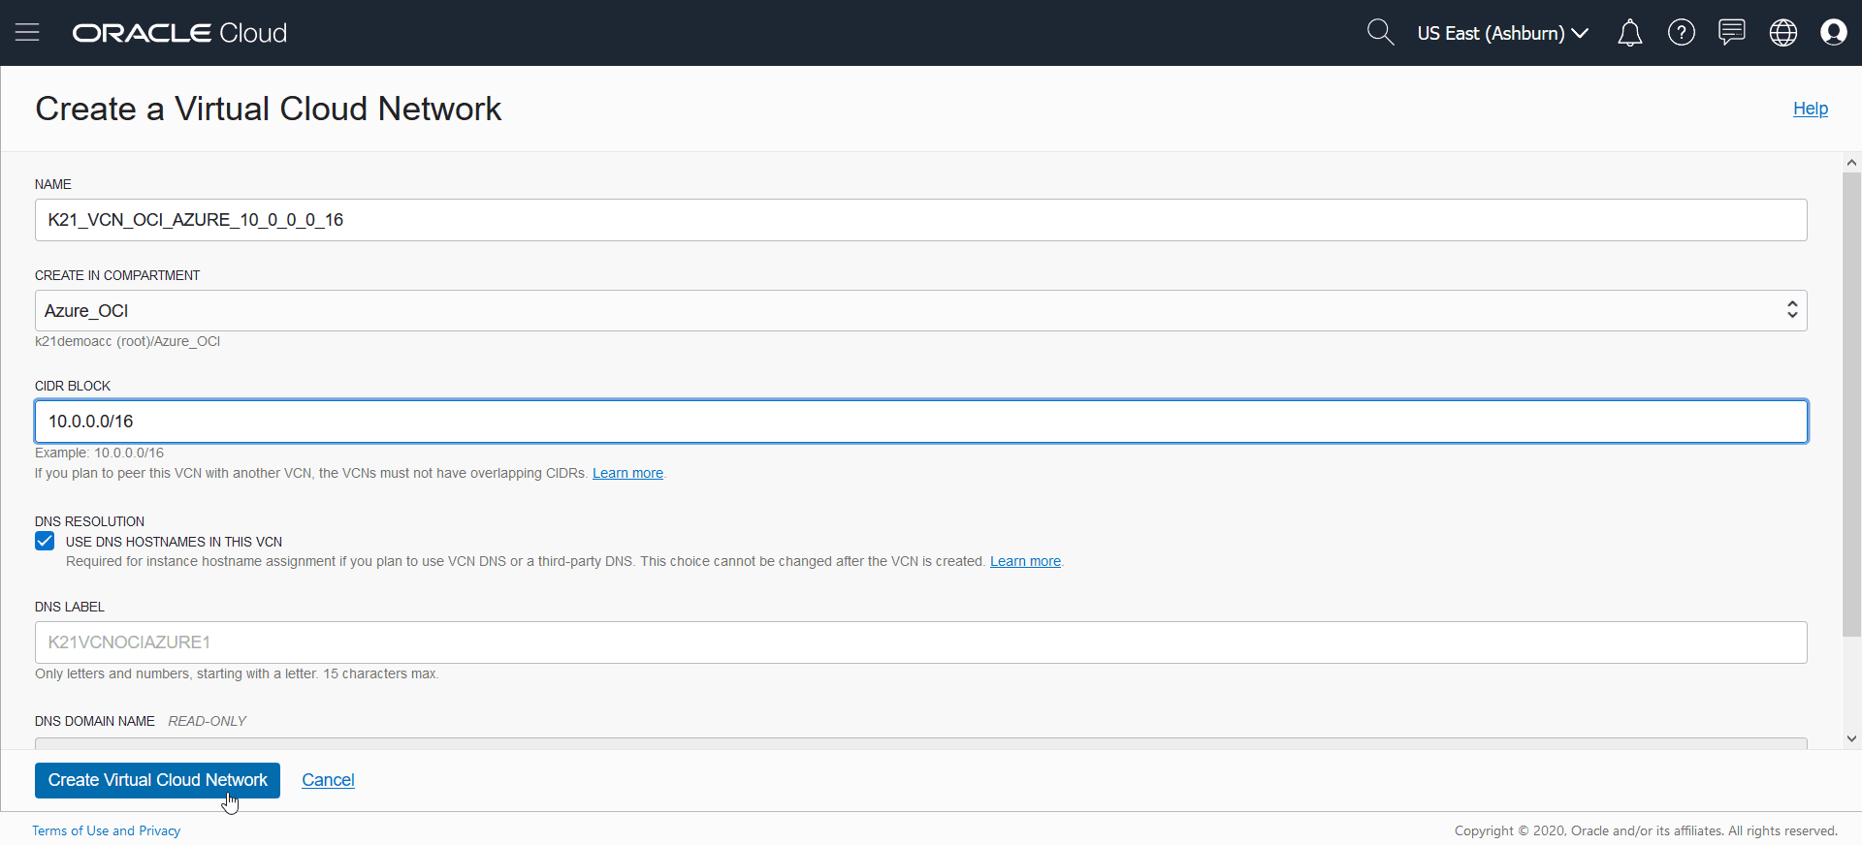Open the hamburger navigation menu

pyautogui.click(x=27, y=33)
